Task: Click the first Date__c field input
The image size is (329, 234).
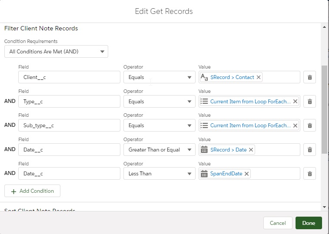Action: [69, 150]
